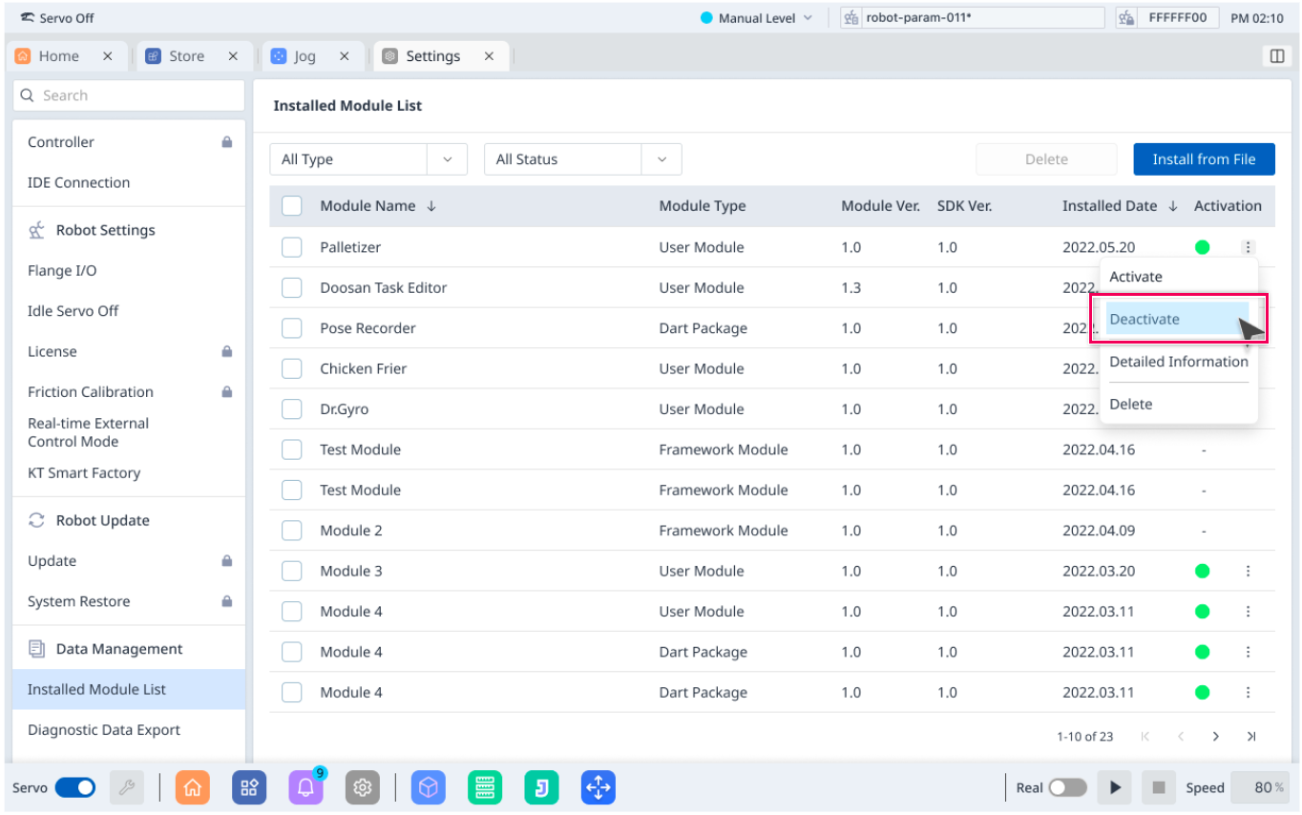Go to next page of module list
The image size is (1302, 815).
(x=1215, y=736)
